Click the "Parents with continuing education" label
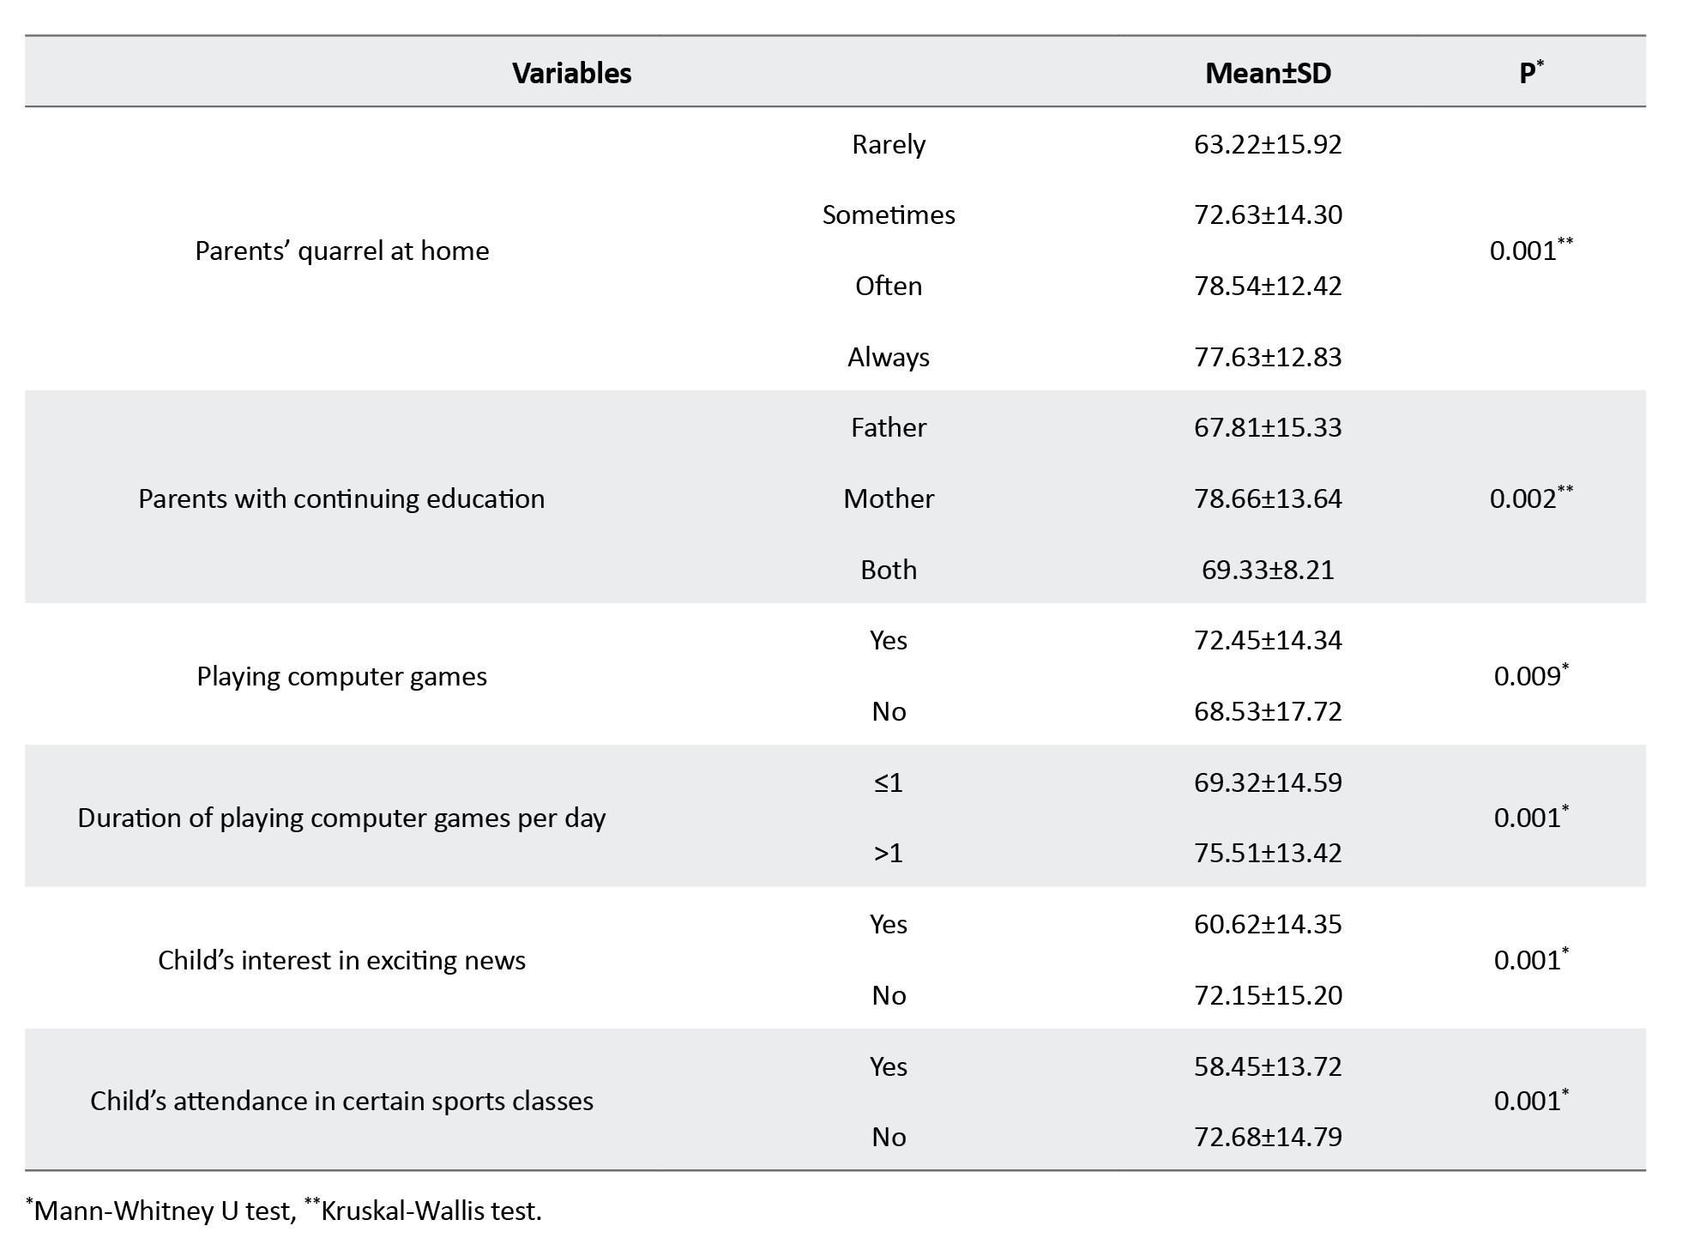Viewport: 1688px width, 1238px height. 341,498
